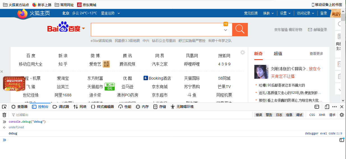Image resolution: width=346 pixels, height=159 pixels.
Task: Toggle responsive design mode icon
Action: point(327,107)
